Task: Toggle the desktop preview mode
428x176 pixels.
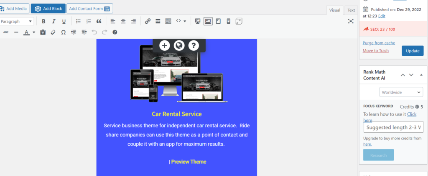Action: click(198, 21)
